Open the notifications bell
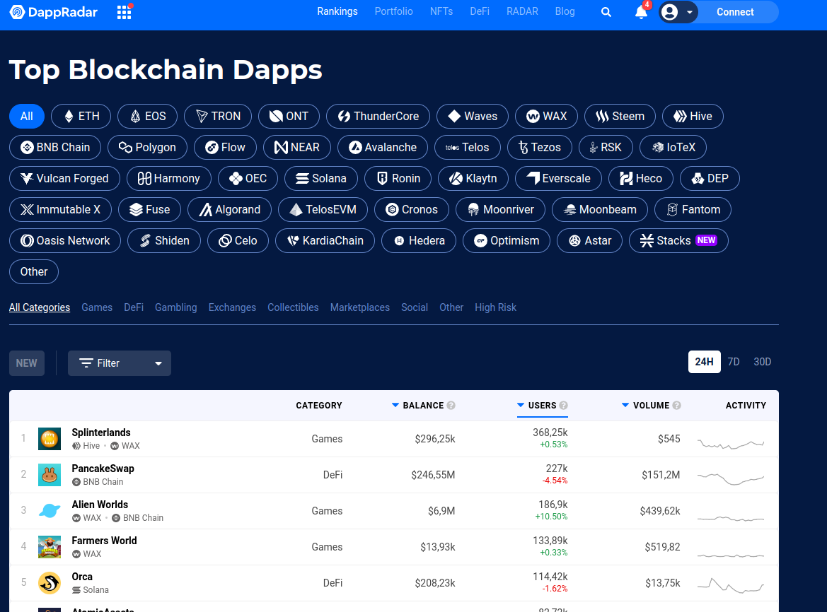Viewport: 827px width, 612px height. (x=641, y=12)
